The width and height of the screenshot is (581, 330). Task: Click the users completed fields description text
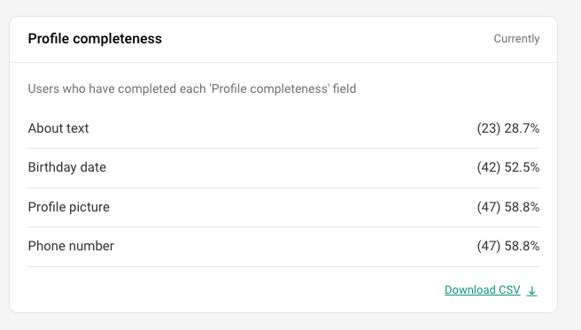192,88
